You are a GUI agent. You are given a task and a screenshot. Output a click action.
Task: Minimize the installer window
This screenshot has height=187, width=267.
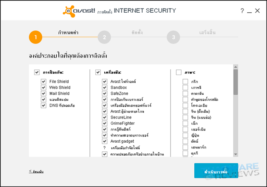(x=249, y=11)
